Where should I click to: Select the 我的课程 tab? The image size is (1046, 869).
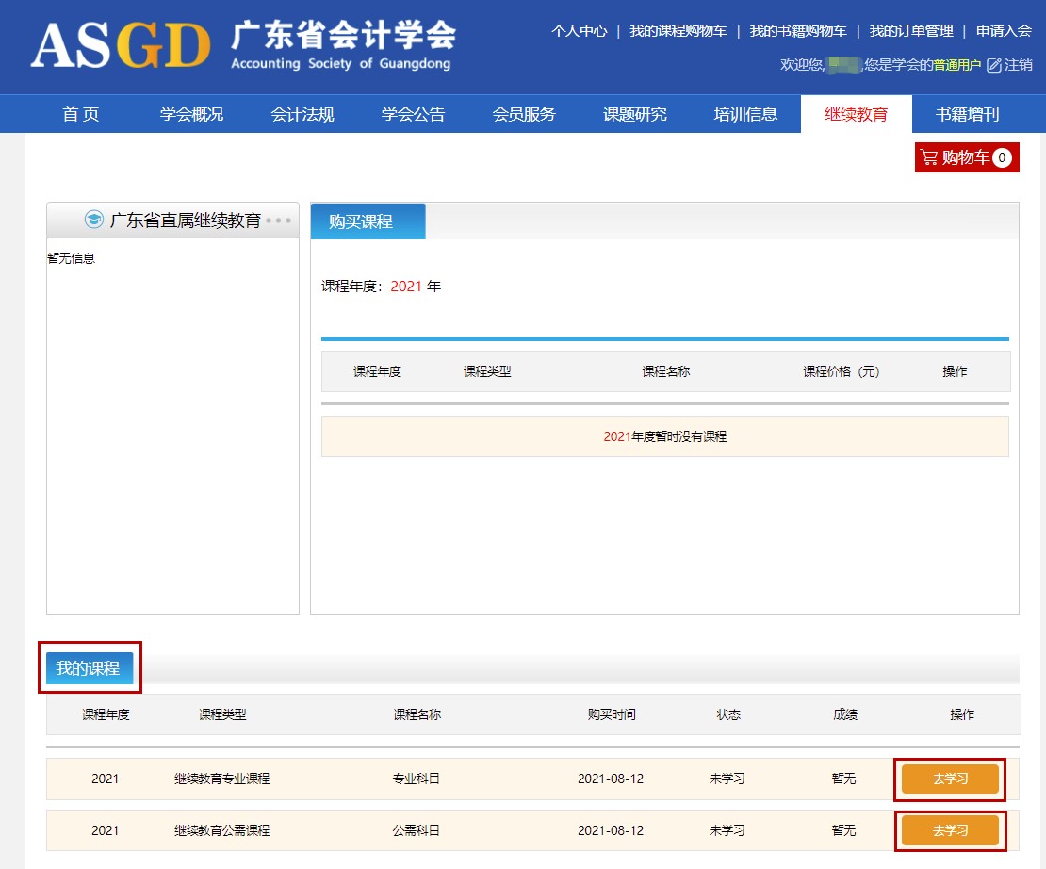tap(90, 668)
